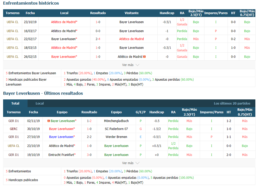Click the 'G' outcome in Paderborn row

(x=141, y=129)
